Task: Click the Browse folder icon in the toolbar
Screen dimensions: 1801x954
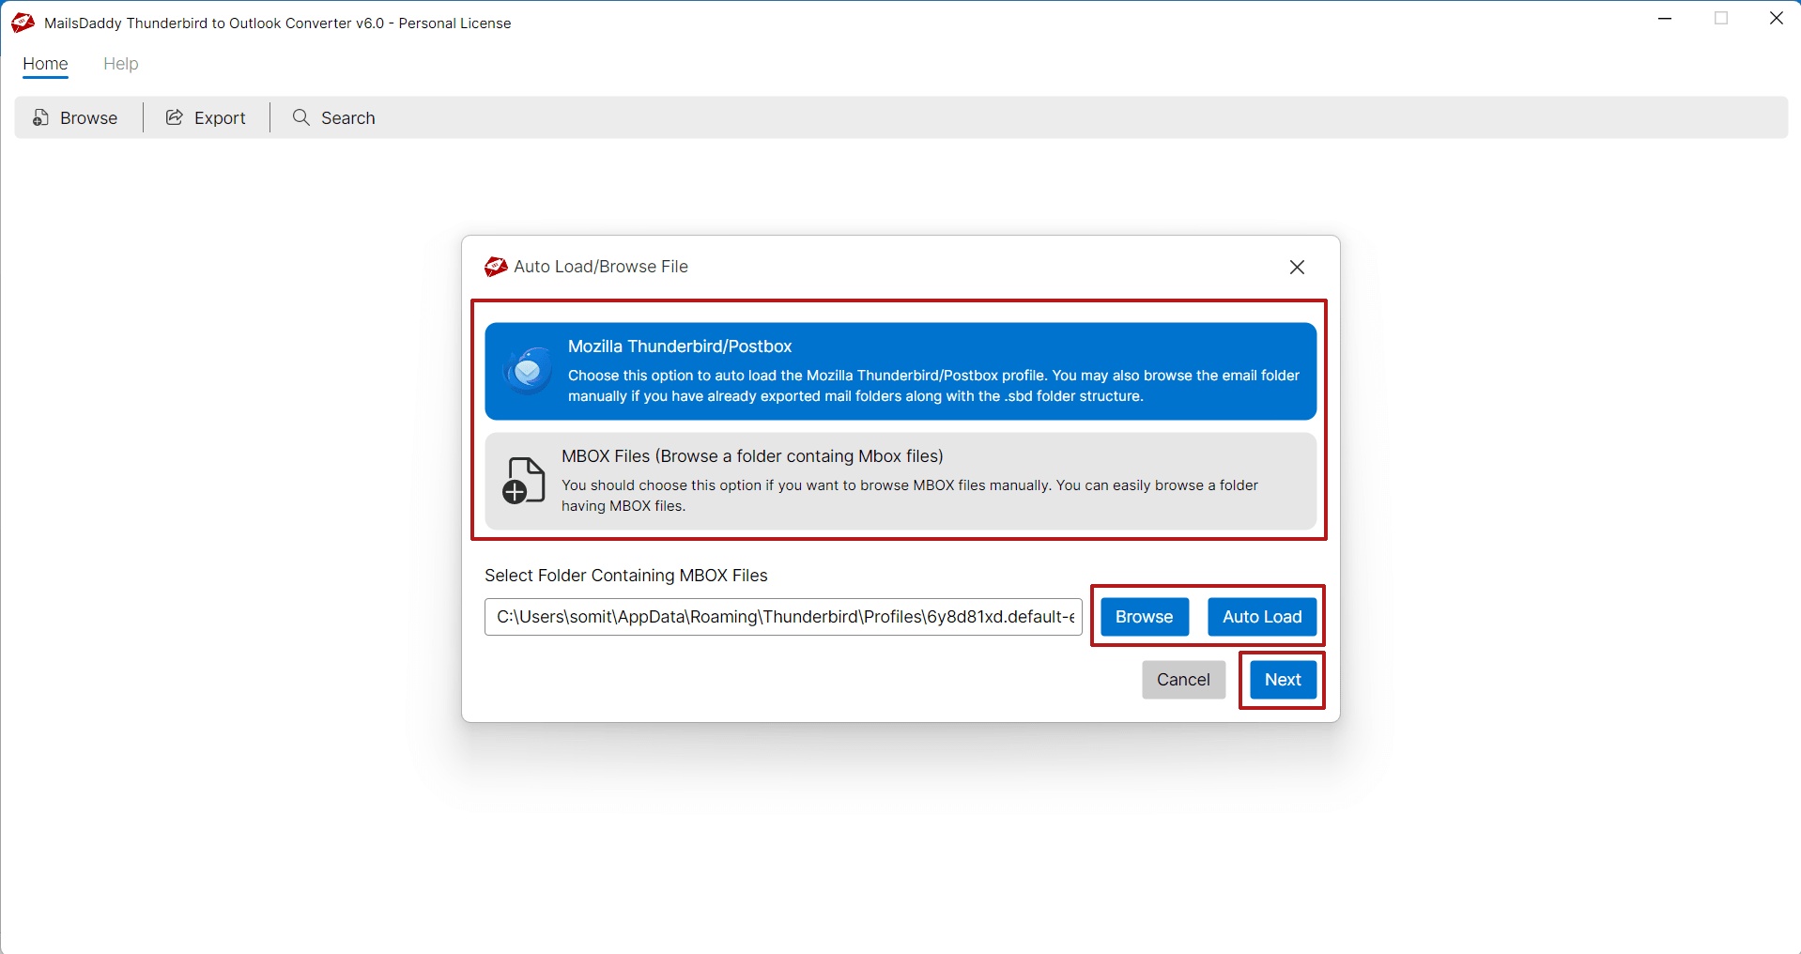Action: [40, 117]
